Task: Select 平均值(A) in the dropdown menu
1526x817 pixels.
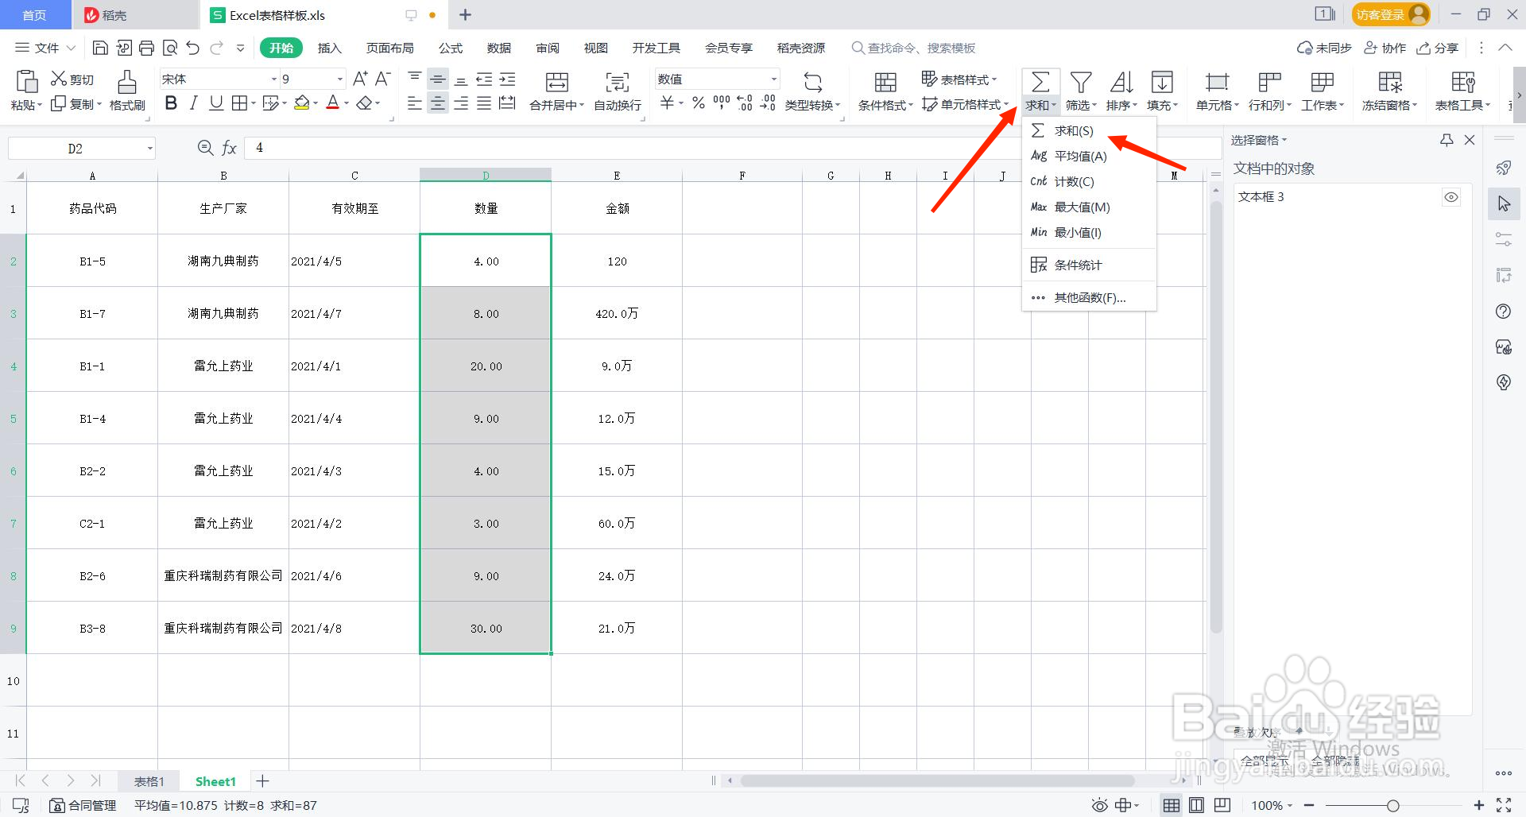Action: tap(1089, 156)
